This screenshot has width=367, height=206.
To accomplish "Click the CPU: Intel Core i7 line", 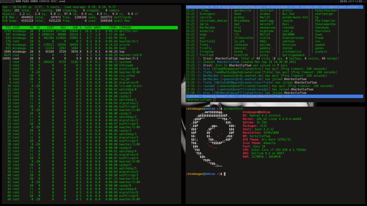I will [x=274, y=150].
